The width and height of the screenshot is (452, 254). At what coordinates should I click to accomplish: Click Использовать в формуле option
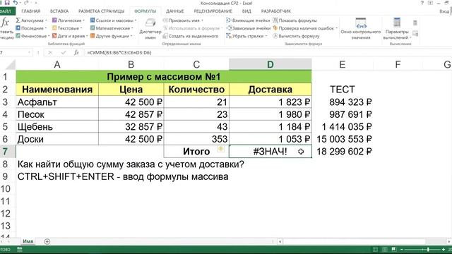193,28
